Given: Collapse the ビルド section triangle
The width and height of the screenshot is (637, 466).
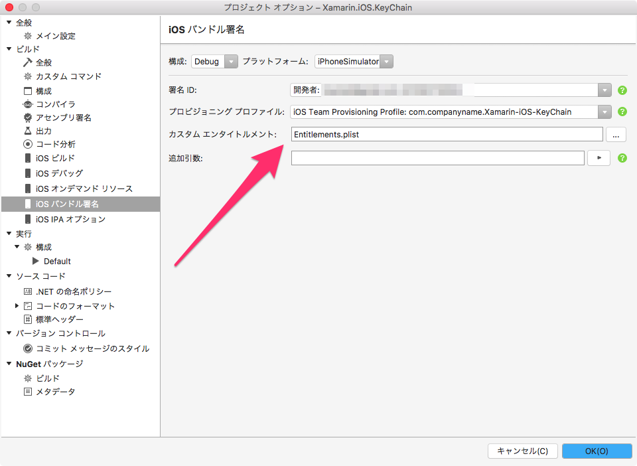Looking at the screenshot, I should point(9,48).
